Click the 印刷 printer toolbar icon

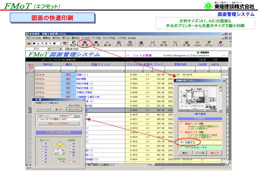click(x=186, y=44)
